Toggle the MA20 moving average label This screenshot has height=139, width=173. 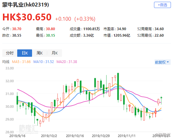pos(67,62)
